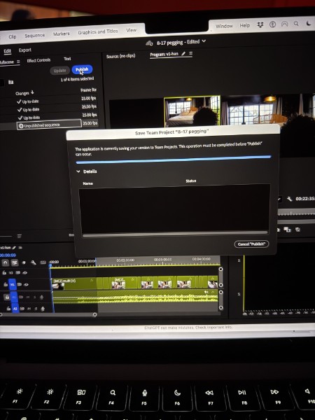315x420 pixels.
Task: Open the Sequence menu
Action: coord(34,36)
